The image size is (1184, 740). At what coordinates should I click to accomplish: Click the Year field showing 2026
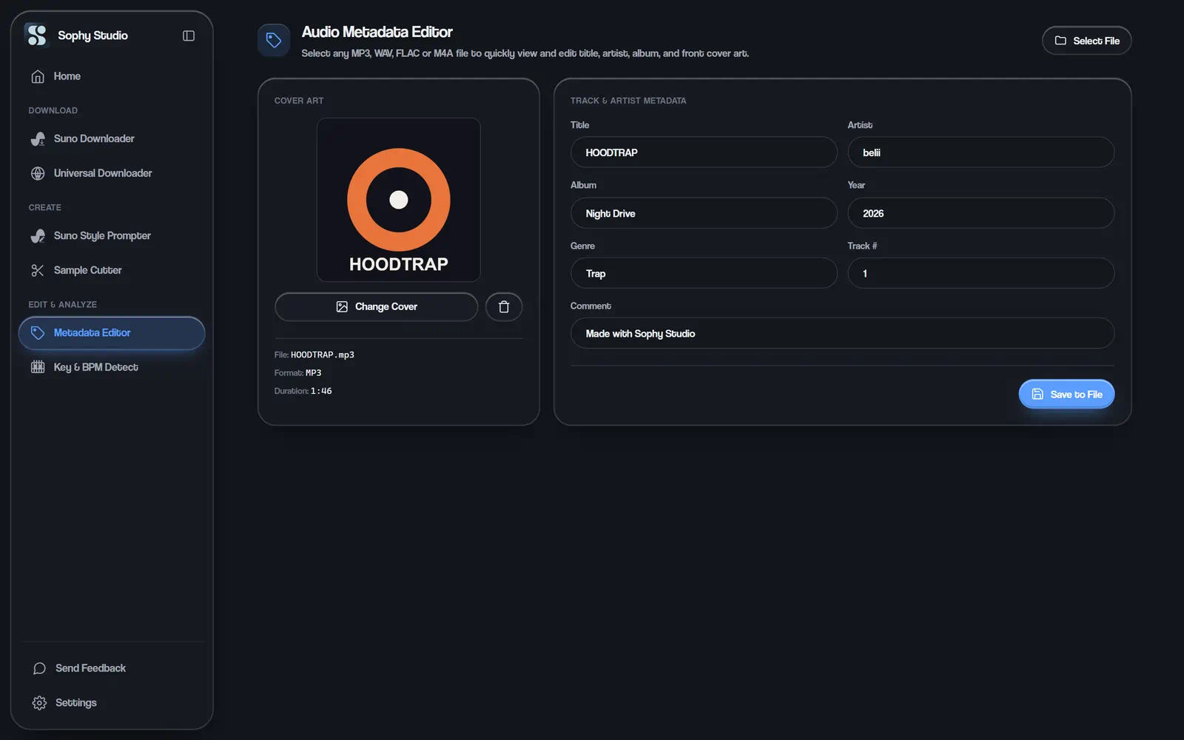[x=980, y=213]
